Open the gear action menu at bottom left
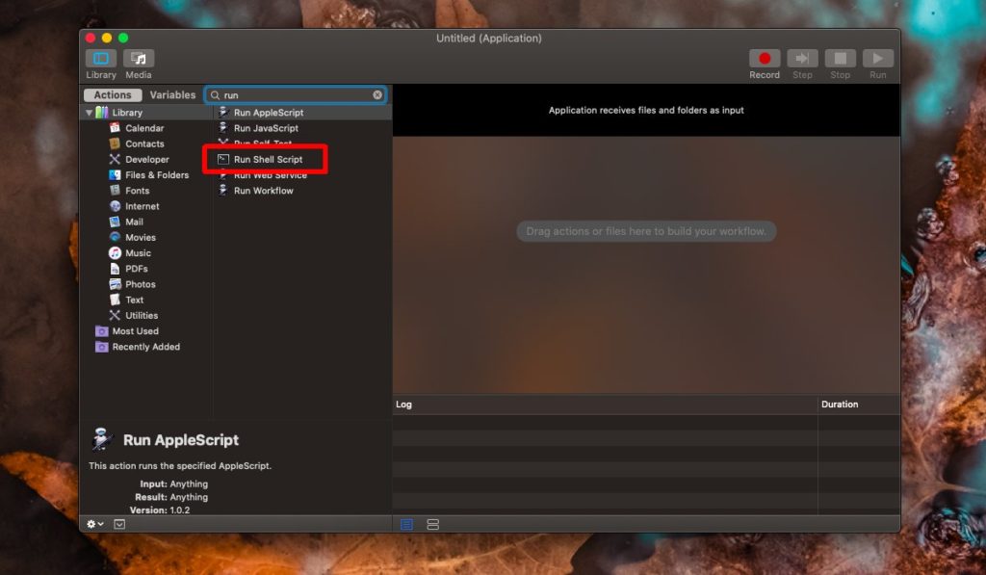The image size is (986, 575). [91, 523]
